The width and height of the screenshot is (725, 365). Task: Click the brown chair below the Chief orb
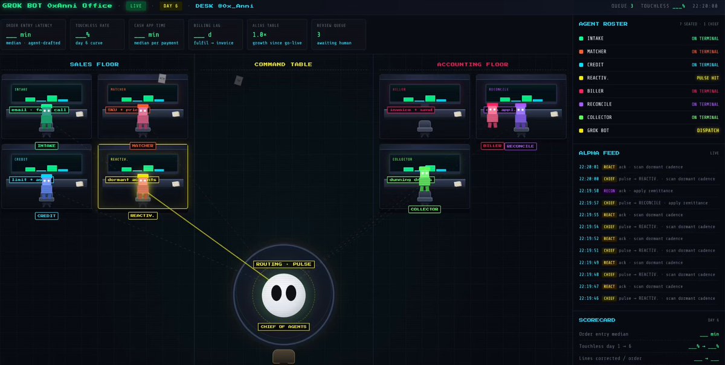pyautogui.click(x=283, y=357)
